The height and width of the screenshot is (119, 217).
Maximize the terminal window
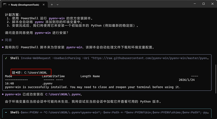(203, 4)
